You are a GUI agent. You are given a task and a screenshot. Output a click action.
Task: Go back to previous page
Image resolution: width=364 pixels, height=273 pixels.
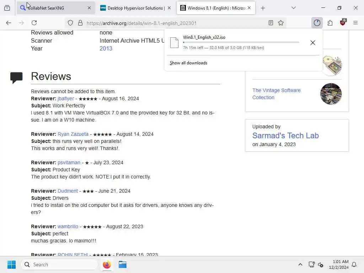pyautogui.click(x=9, y=23)
